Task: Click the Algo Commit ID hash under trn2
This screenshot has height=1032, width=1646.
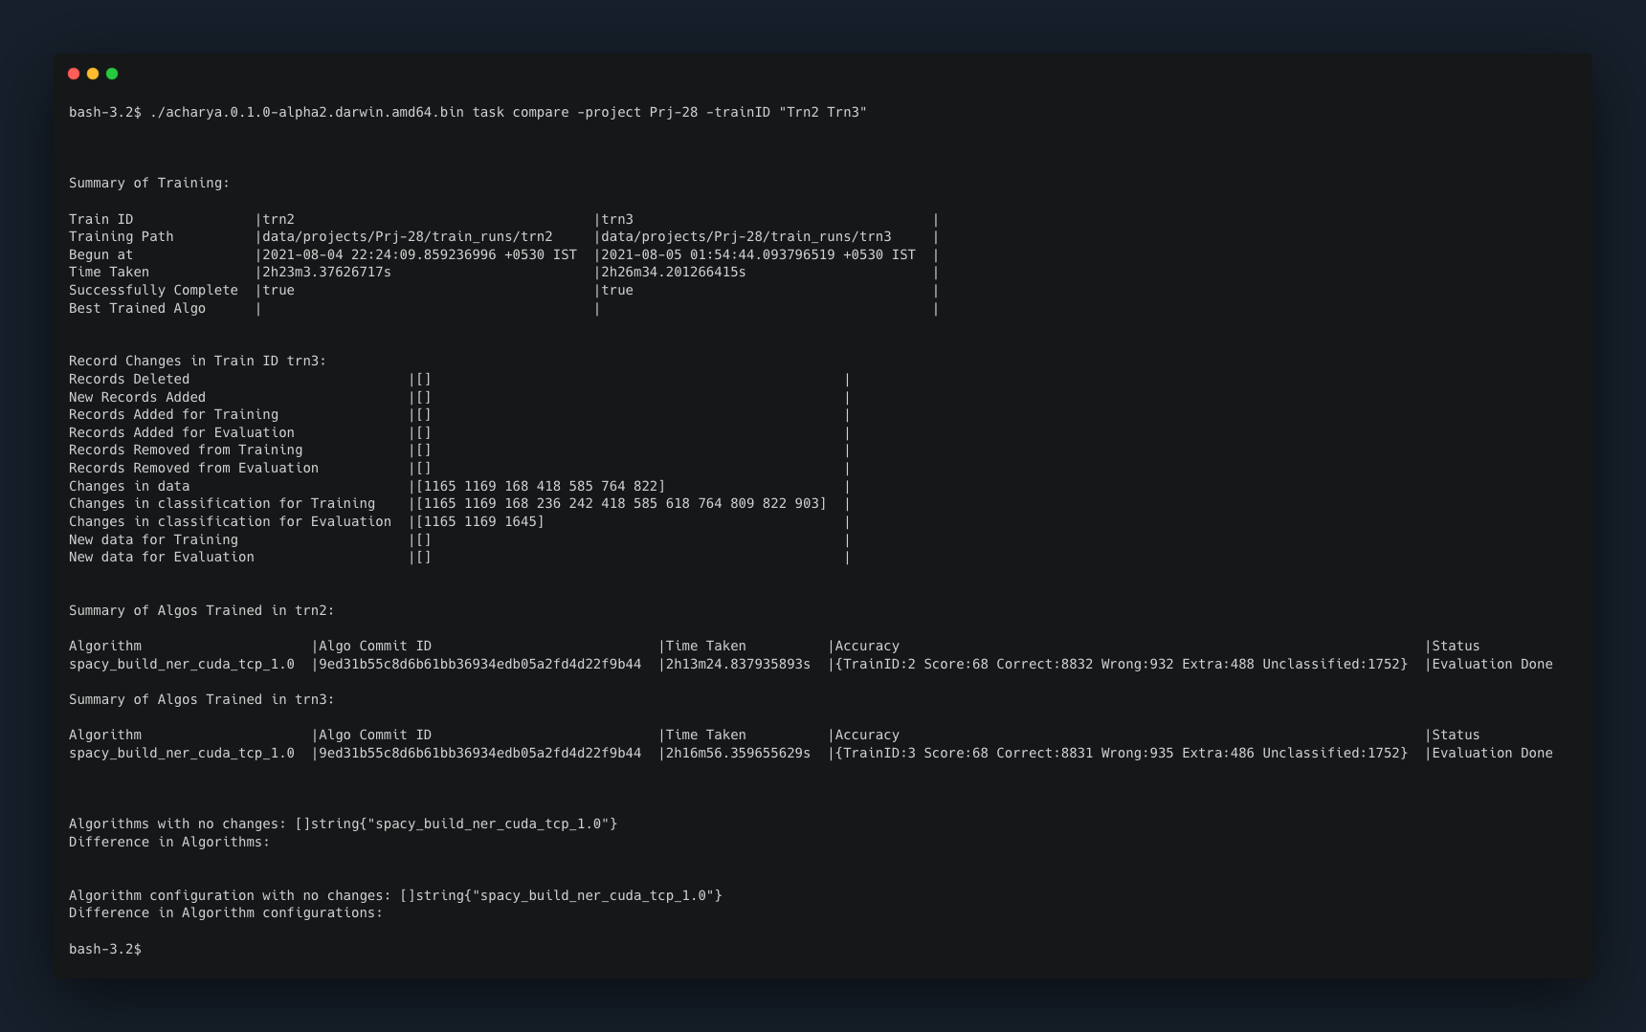Action: pyautogui.click(x=479, y=665)
